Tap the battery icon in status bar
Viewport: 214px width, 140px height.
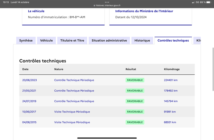coord(209,2)
